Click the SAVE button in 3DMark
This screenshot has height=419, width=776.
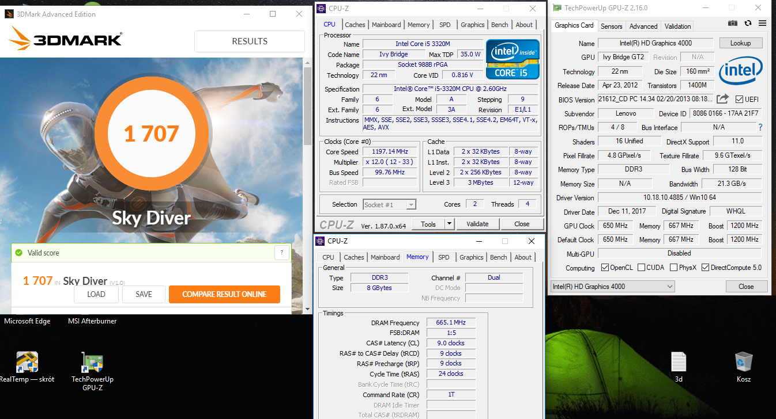[144, 294]
